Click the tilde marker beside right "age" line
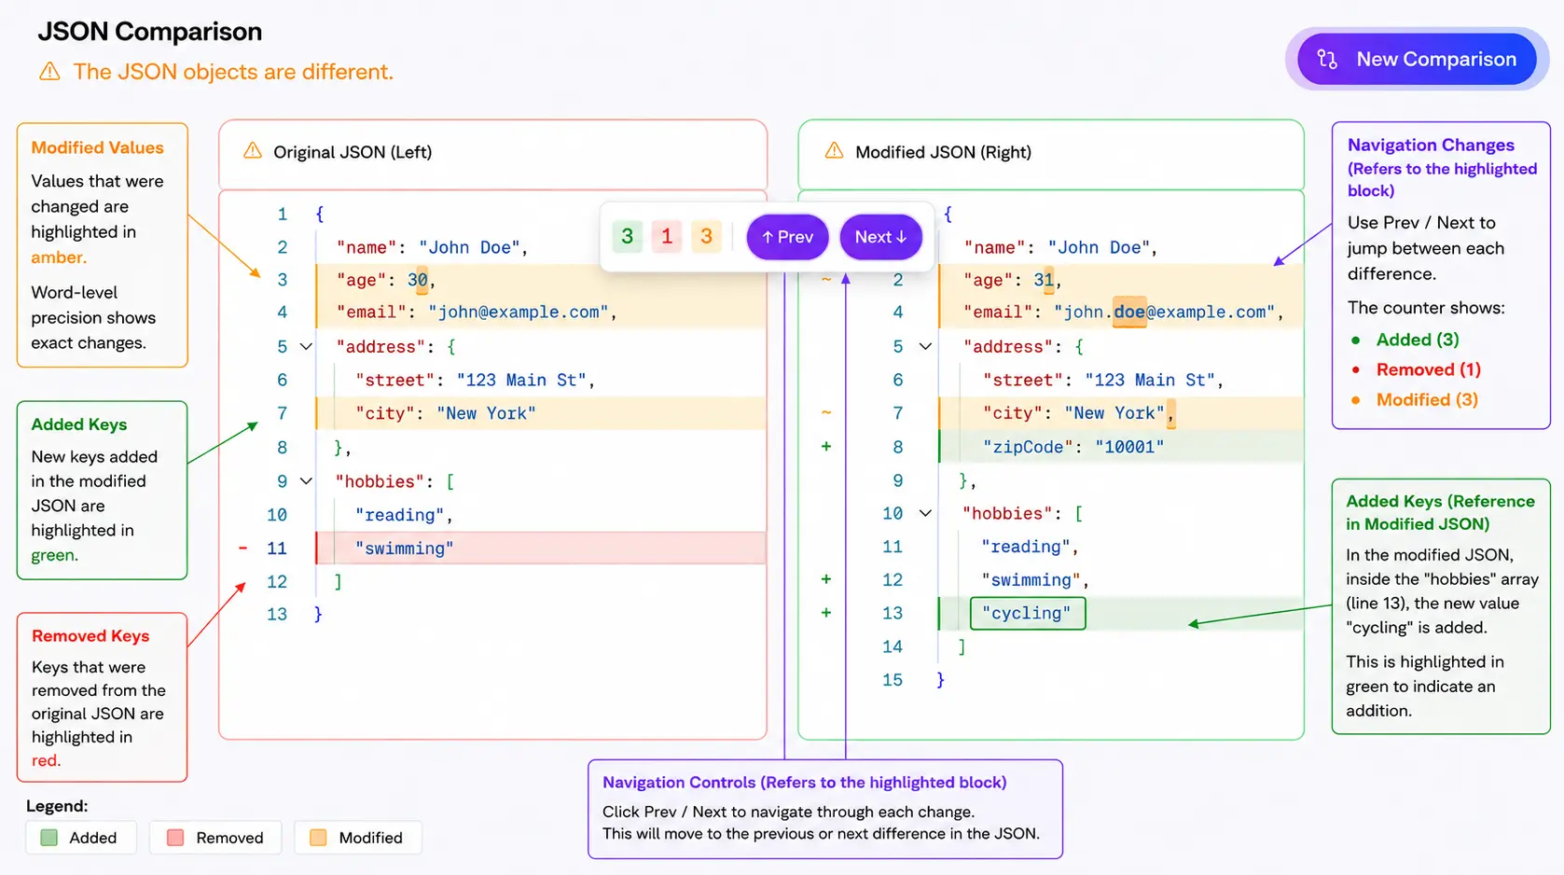Screen dimensions: 1564x875 pyautogui.click(x=826, y=280)
